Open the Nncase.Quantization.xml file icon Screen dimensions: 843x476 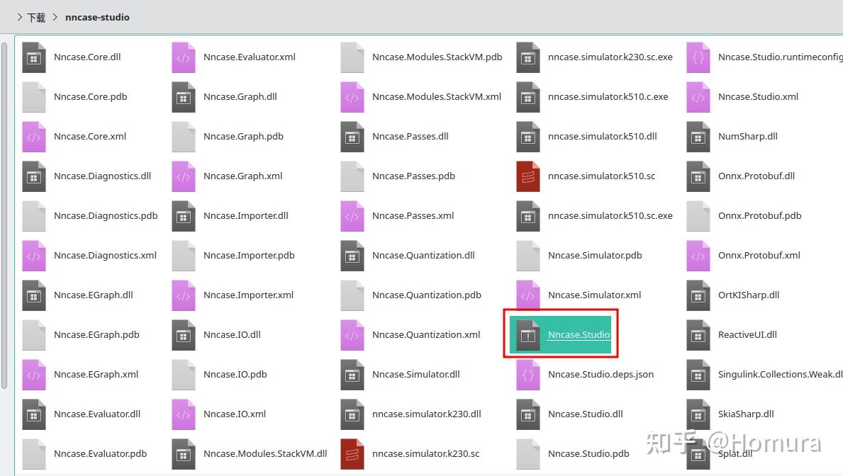pos(352,334)
